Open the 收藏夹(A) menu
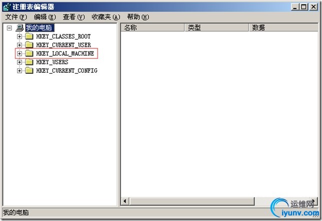The width and height of the screenshot is (322, 221). click(106, 17)
